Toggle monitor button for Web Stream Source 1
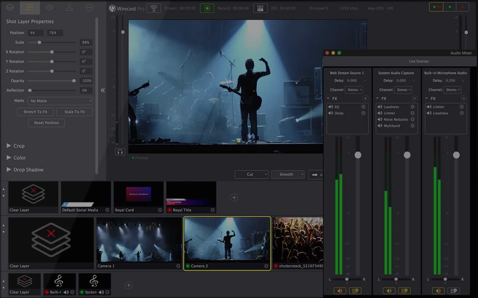Screen dimensions: 478x298 pyautogui.click(x=355, y=291)
